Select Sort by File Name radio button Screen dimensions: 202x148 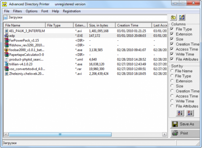click(x=172, y=71)
